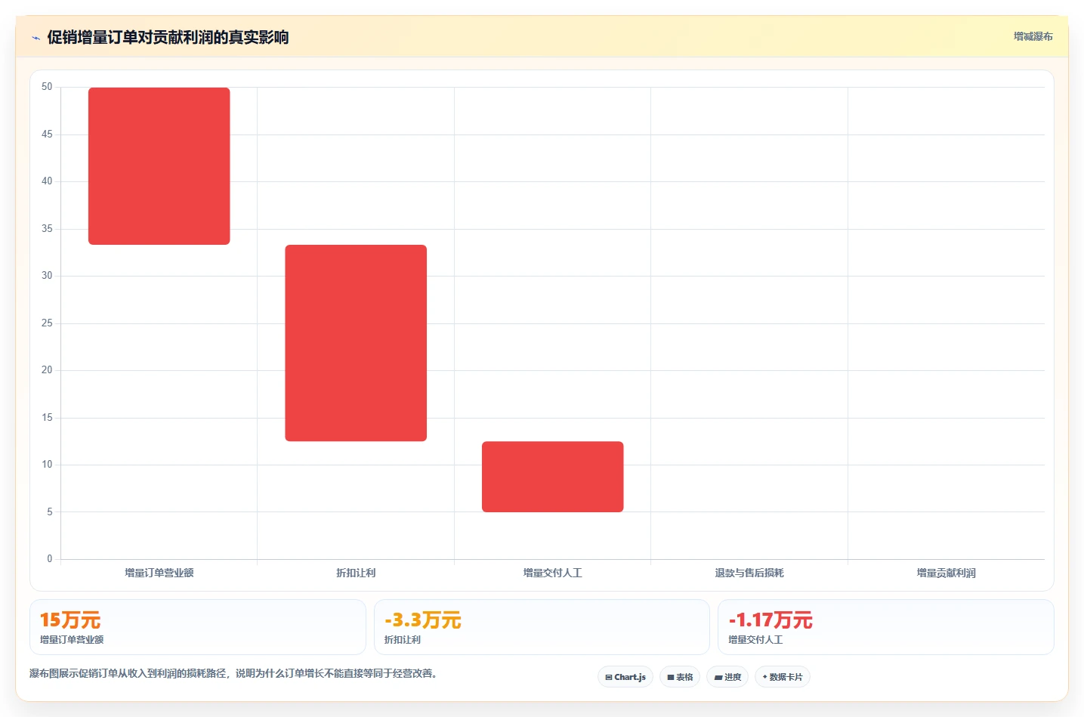This screenshot has width=1084, height=717.
Task: Click the y-axis value 25
Action: pos(47,323)
